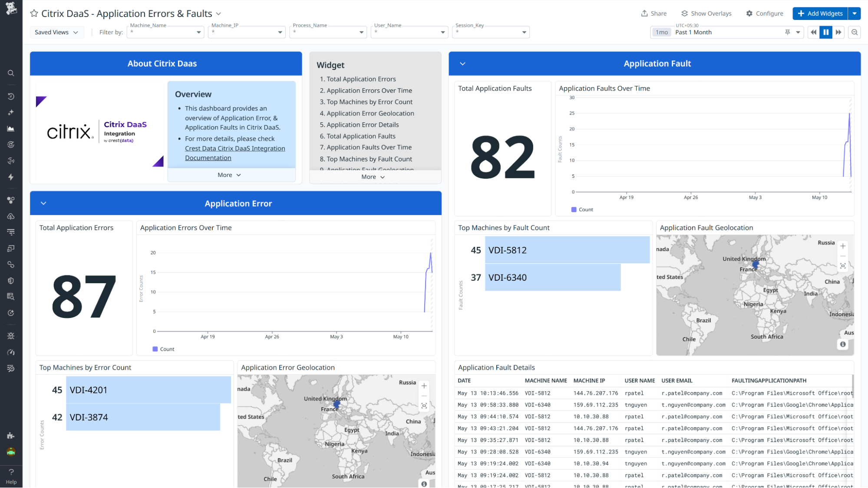Click the Add Widgets button
Image resolution: width=868 pixels, height=488 pixels.
coord(820,13)
